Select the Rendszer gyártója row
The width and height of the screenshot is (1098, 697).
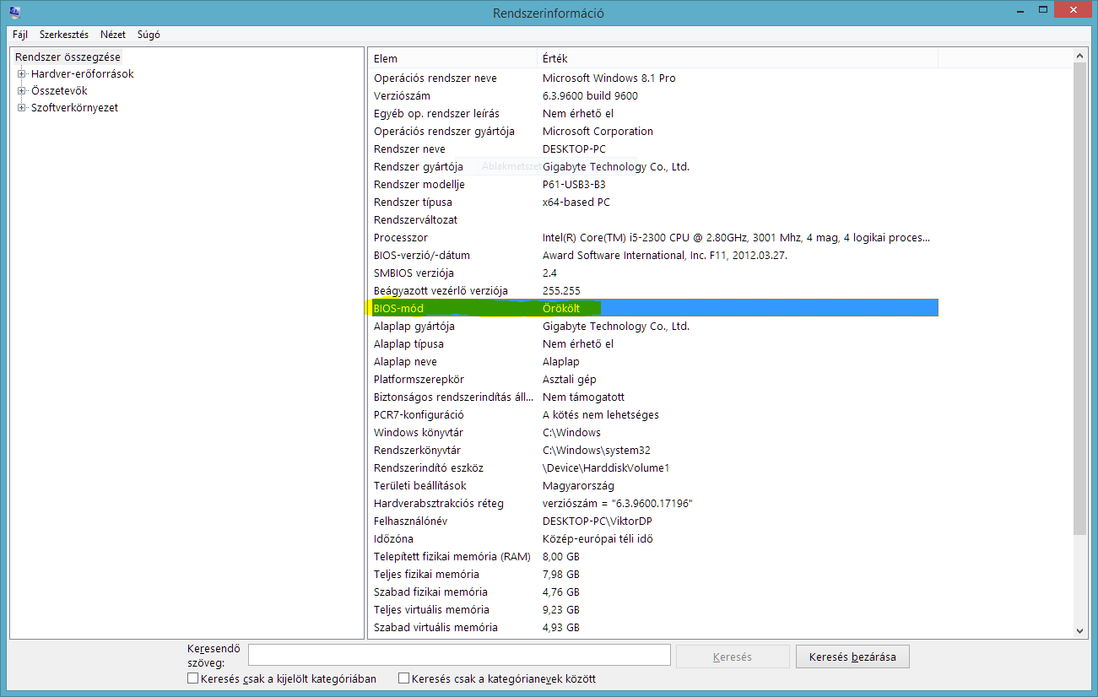(653, 166)
